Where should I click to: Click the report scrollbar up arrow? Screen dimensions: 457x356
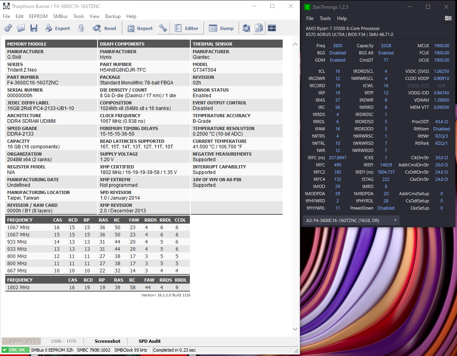tap(295, 44)
